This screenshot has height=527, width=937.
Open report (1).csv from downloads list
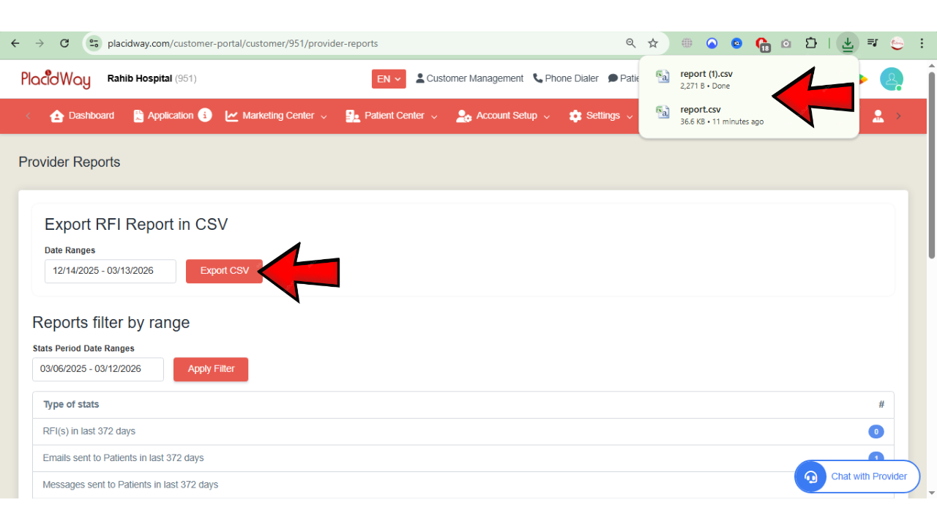[x=706, y=75]
